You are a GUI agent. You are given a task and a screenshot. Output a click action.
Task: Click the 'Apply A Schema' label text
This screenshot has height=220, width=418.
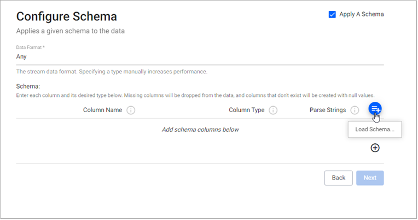coord(362,14)
